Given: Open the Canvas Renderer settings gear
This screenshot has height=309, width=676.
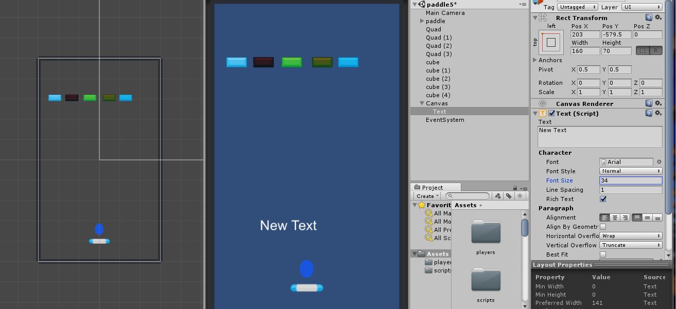Looking at the screenshot, I should click(x=657, y=103).
